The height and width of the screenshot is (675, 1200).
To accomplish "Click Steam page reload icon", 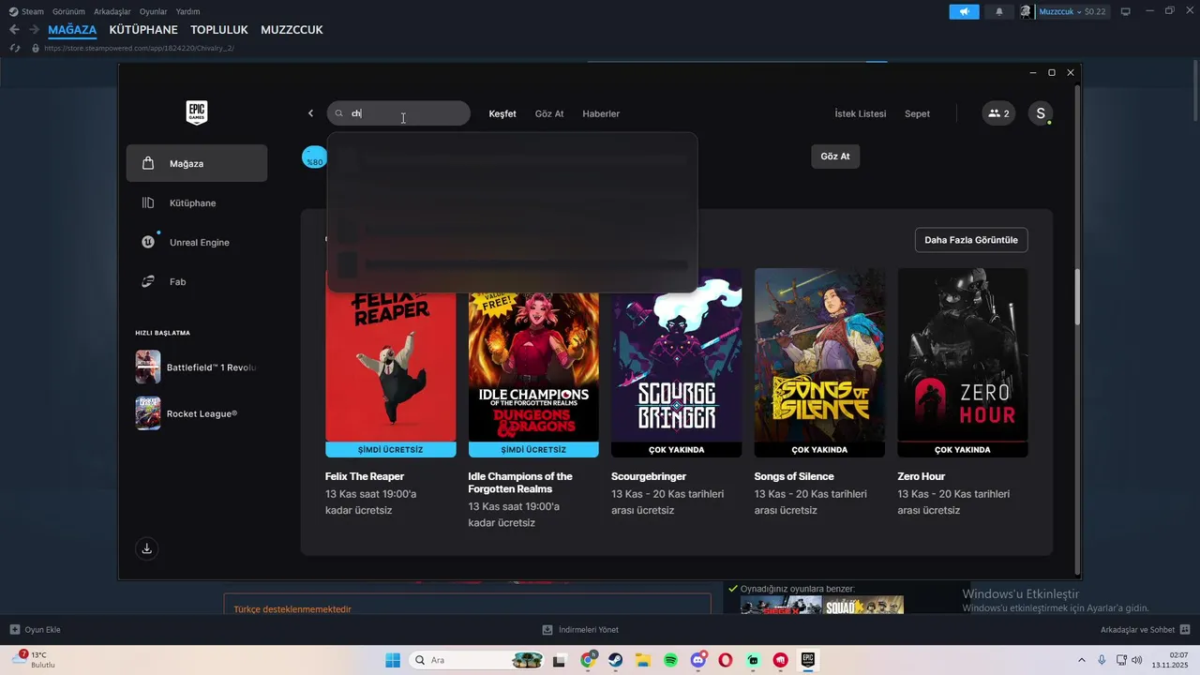I will (15, 48).
